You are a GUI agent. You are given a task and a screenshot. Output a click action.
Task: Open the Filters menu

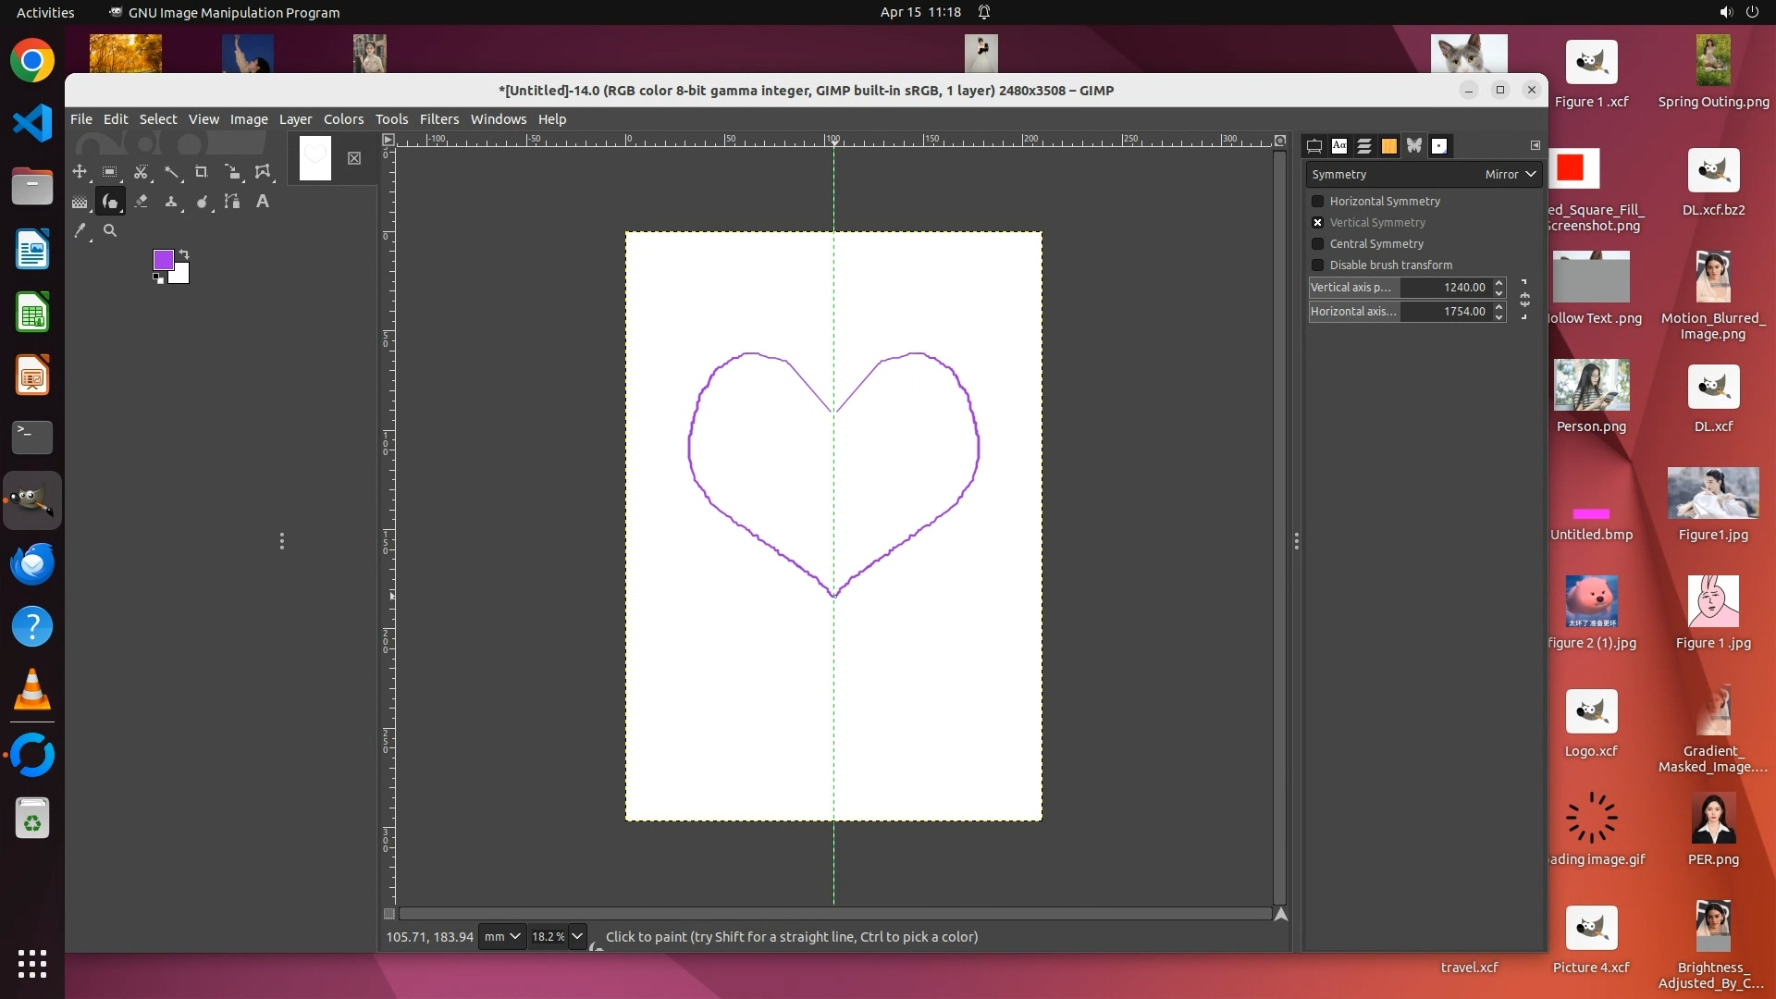coord(438,119)
